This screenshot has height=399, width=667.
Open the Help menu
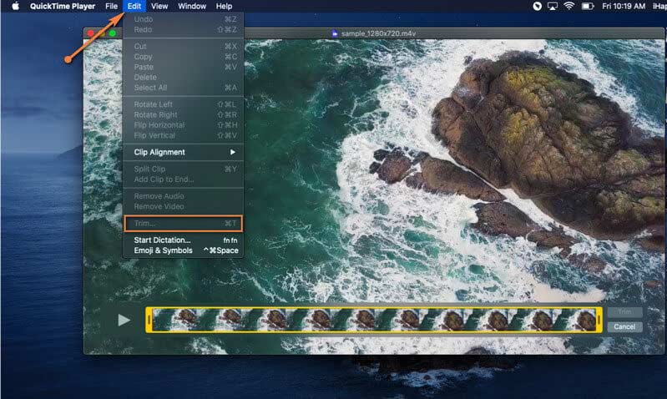point(224,6)
